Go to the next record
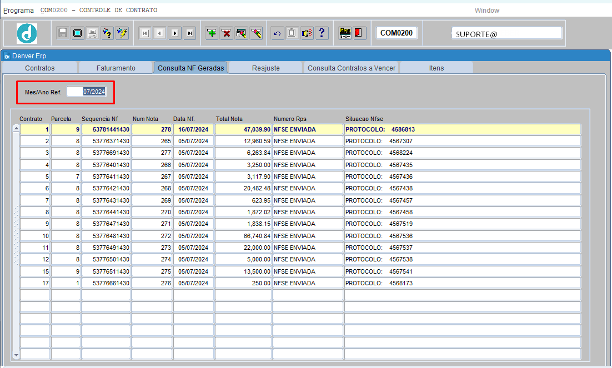The width and height of the screenshot is (612, 368). point(175,33)
